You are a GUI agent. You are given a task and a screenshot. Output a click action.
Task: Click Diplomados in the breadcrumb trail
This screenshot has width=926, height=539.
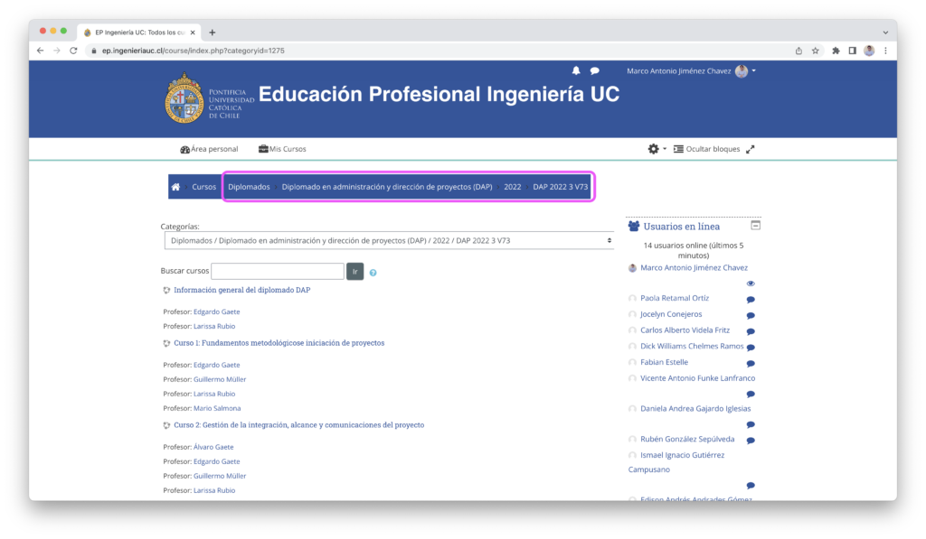point(249,187)
